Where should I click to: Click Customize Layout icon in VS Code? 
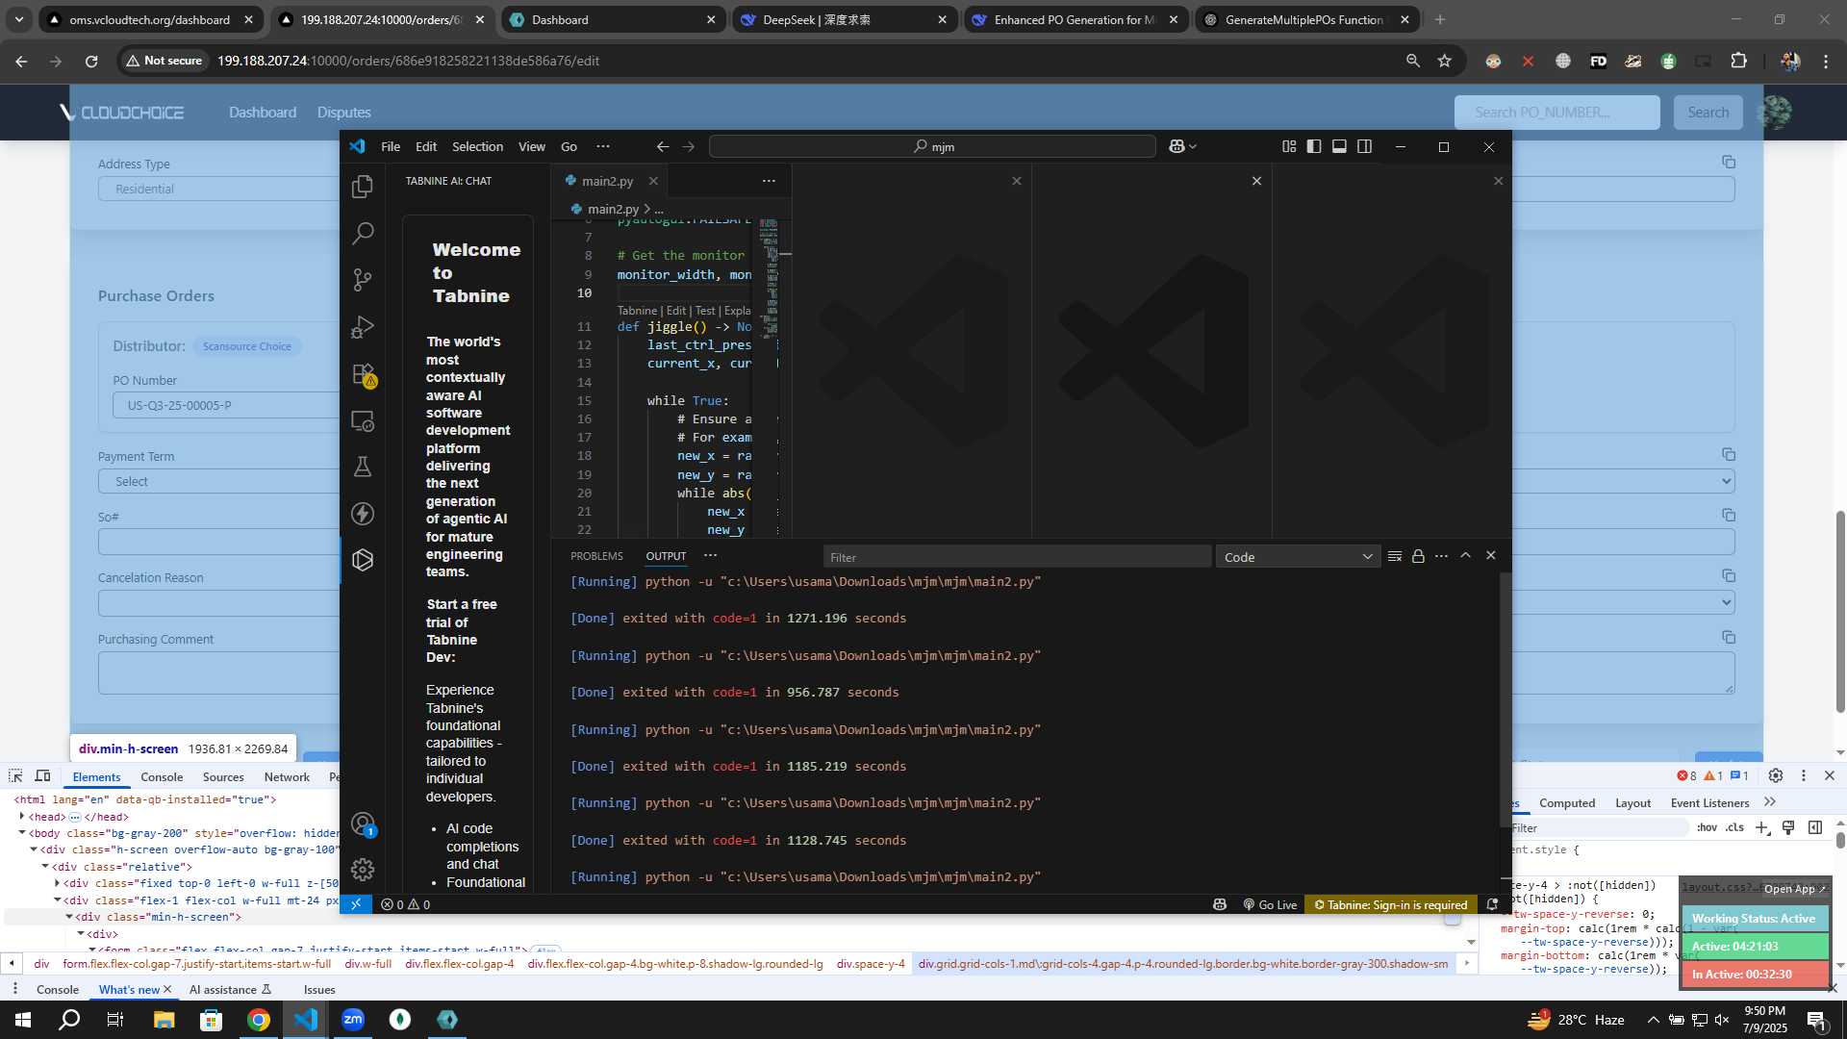point(1289,146)
